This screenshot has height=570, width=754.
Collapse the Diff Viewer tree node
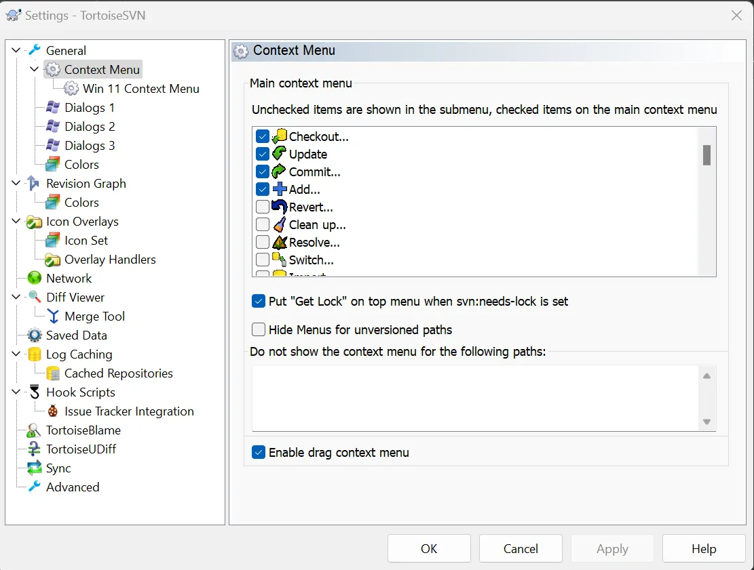pos(16,297)
